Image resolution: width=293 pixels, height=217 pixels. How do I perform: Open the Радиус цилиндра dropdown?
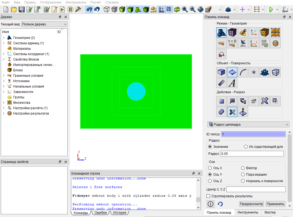[x=248, y=124]
